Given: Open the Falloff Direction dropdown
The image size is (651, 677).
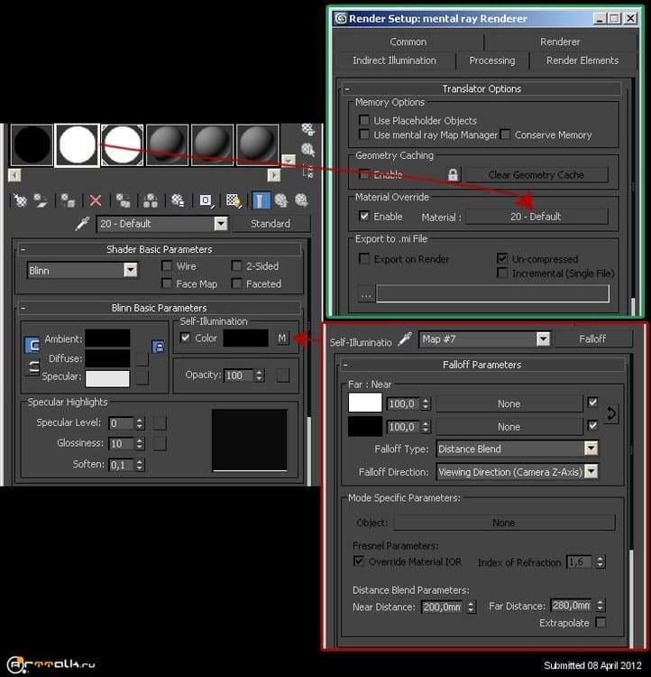Looking at the screenshot, I should 591,471.
